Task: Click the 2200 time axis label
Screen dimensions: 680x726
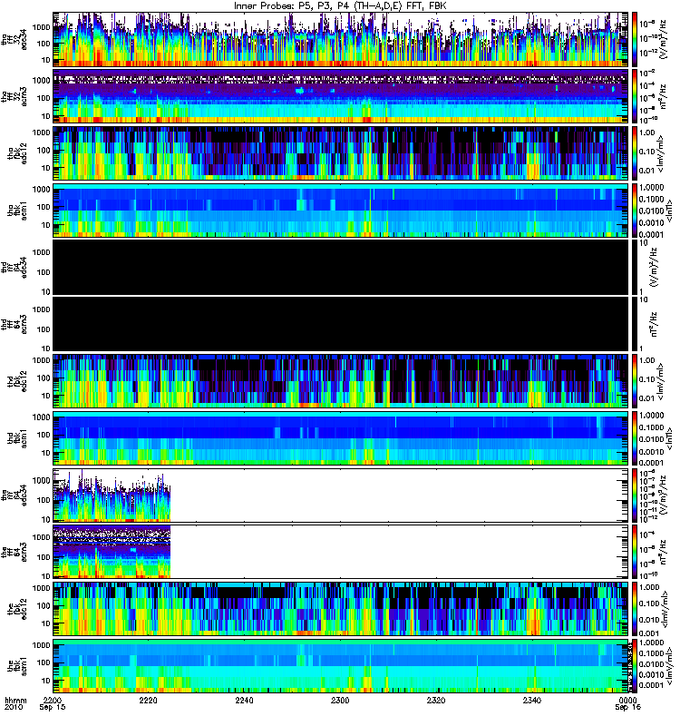Action: click(53, 701)
